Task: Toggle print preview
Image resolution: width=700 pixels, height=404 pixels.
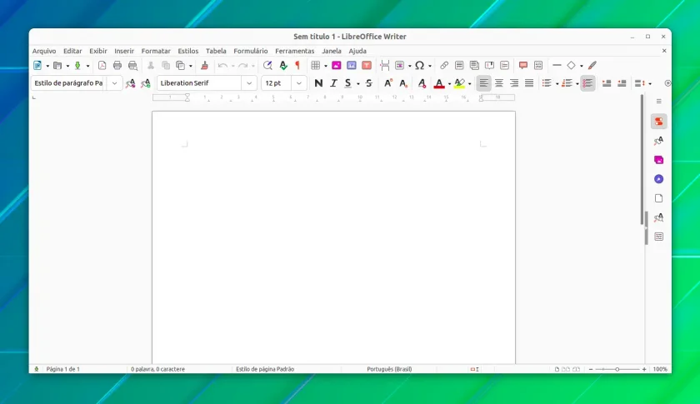Action: [132, 66]
